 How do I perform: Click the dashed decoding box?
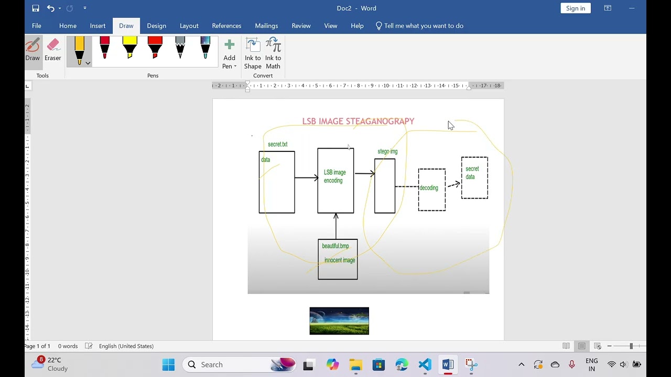click(432, 190)
